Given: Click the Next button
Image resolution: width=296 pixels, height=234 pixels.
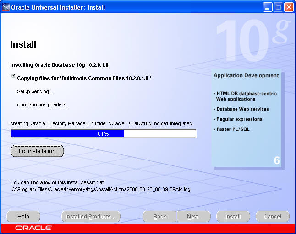Looking at the screenshot, I should click(x=193, y=217).
